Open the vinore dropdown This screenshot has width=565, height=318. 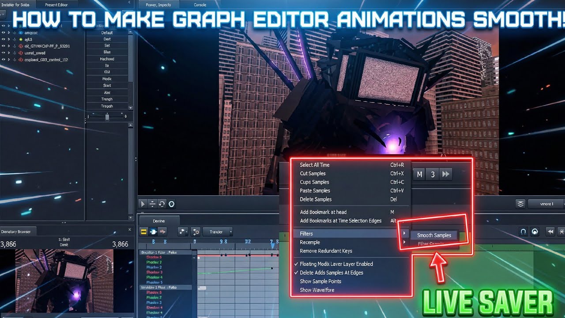546,204
